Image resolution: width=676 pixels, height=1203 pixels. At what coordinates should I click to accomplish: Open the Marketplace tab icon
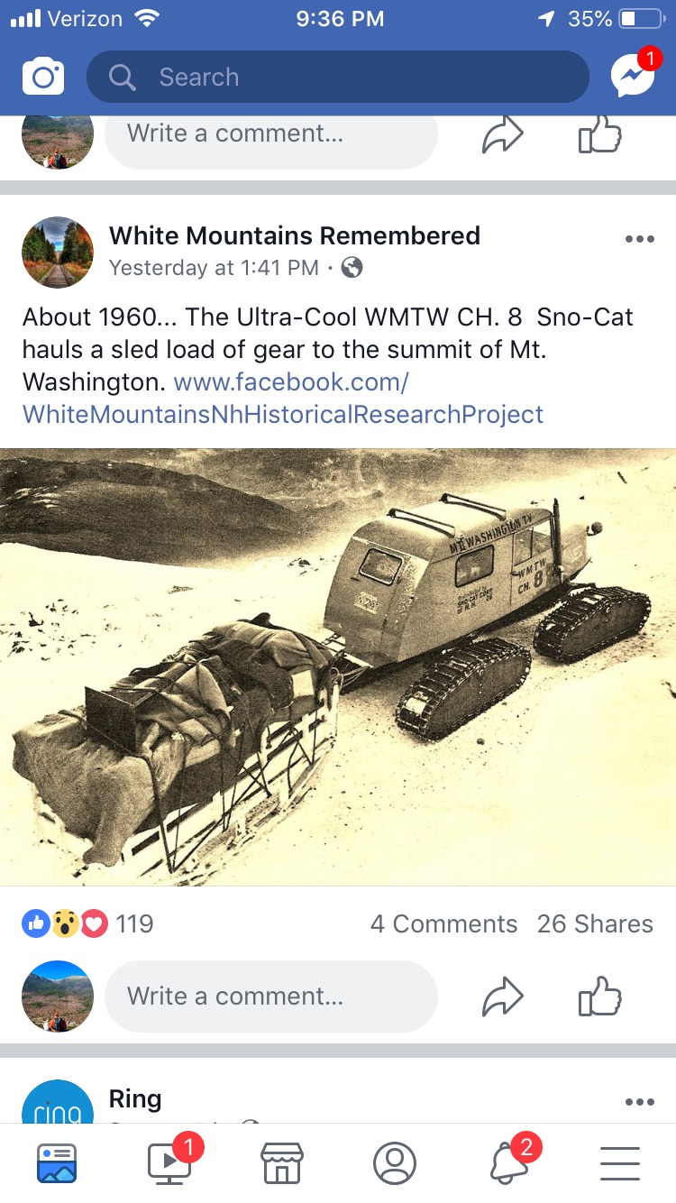coord(281,1163)
